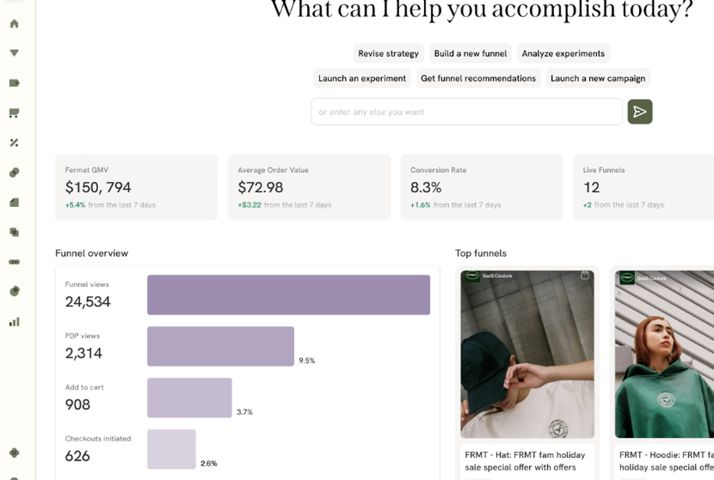Click the funnel triangle sidebar icon
This screenshot has width=714, height=480.
(14, 53)
